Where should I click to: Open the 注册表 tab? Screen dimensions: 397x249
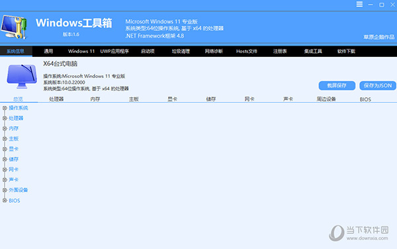tap(280, 52)
